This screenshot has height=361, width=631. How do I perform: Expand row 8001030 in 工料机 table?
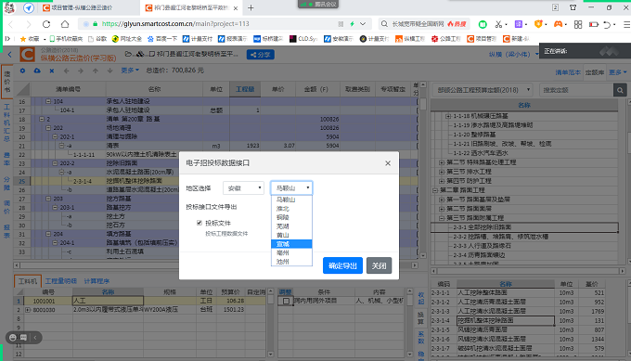tap(28, 310)
